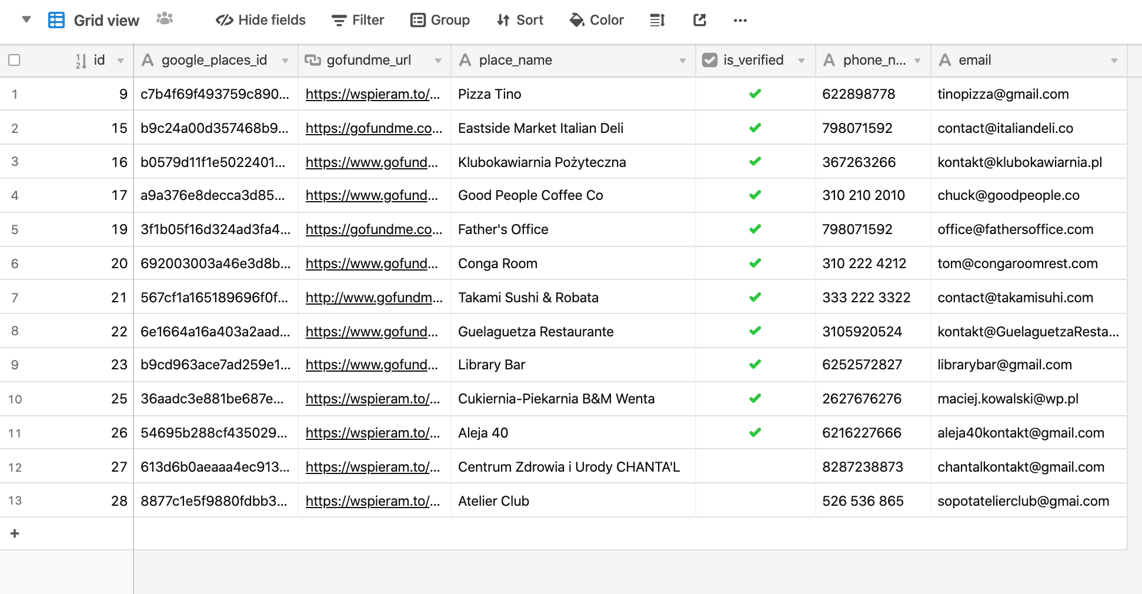
Task: Open the place_name column dropdown
Action: [x=683, y=61]
